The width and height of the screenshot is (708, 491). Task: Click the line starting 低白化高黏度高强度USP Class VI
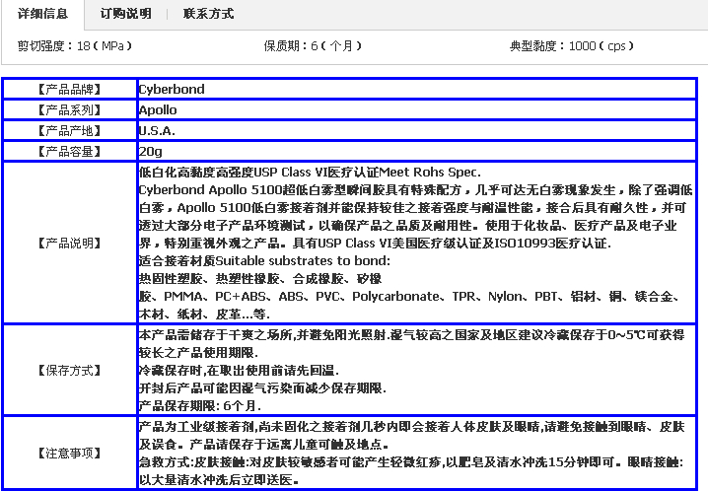[x=310, y=173]
